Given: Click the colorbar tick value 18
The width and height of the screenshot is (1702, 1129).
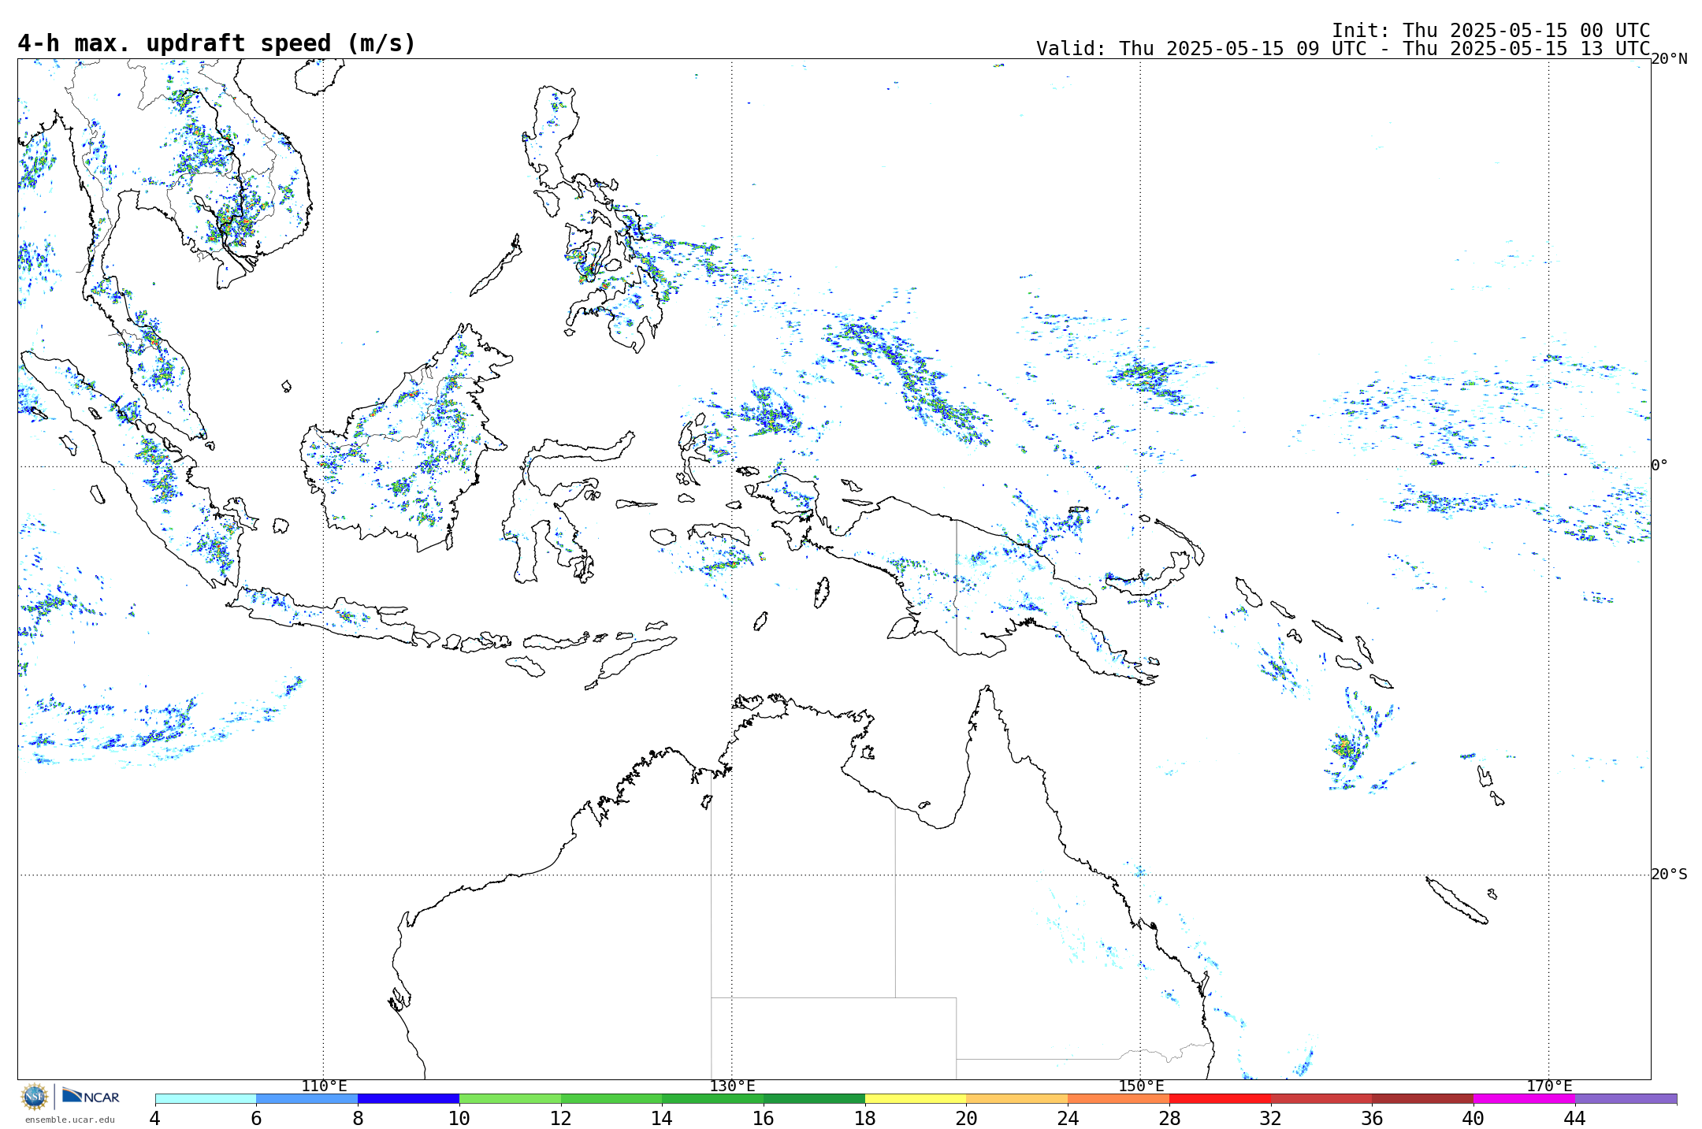Looking at the screenshot, I should [x=865, y=1118].
